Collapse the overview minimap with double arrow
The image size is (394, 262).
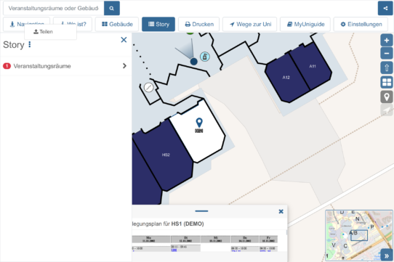click(387, 255)
